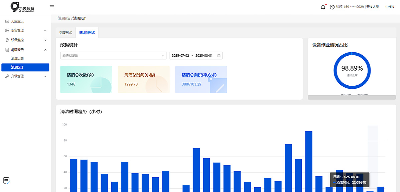The image size is (400, 192).
Task: Open the notification bell
Action: pyautogui.click(x=323, y=7)
